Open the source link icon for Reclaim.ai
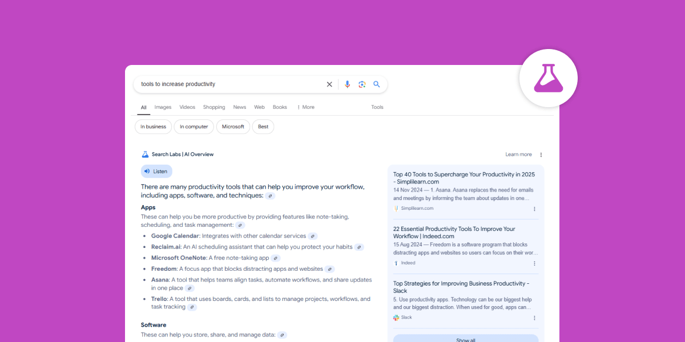This screenshot has width=685, height=342. click(359, 247)
